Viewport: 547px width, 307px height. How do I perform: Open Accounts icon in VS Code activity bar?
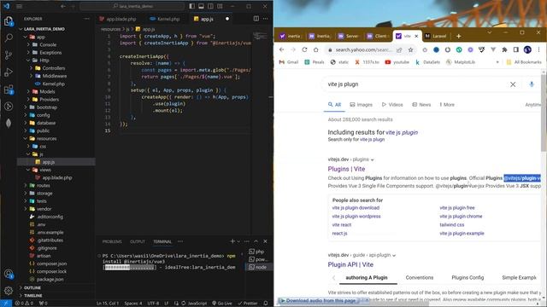coord(9,275)
